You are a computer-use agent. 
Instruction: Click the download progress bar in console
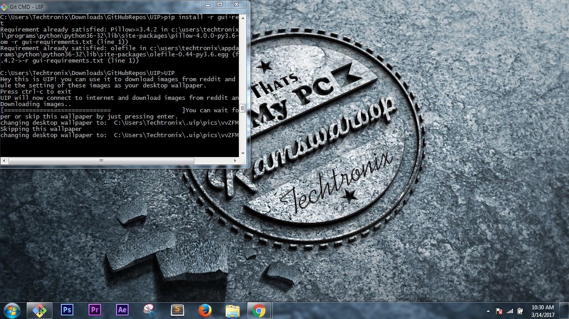coord(93,110)
